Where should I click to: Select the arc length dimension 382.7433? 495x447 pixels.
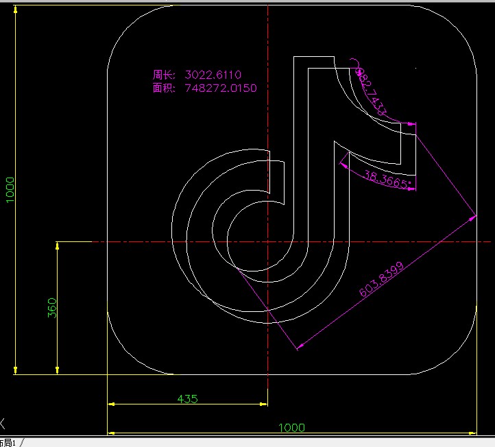coord(372,91)
